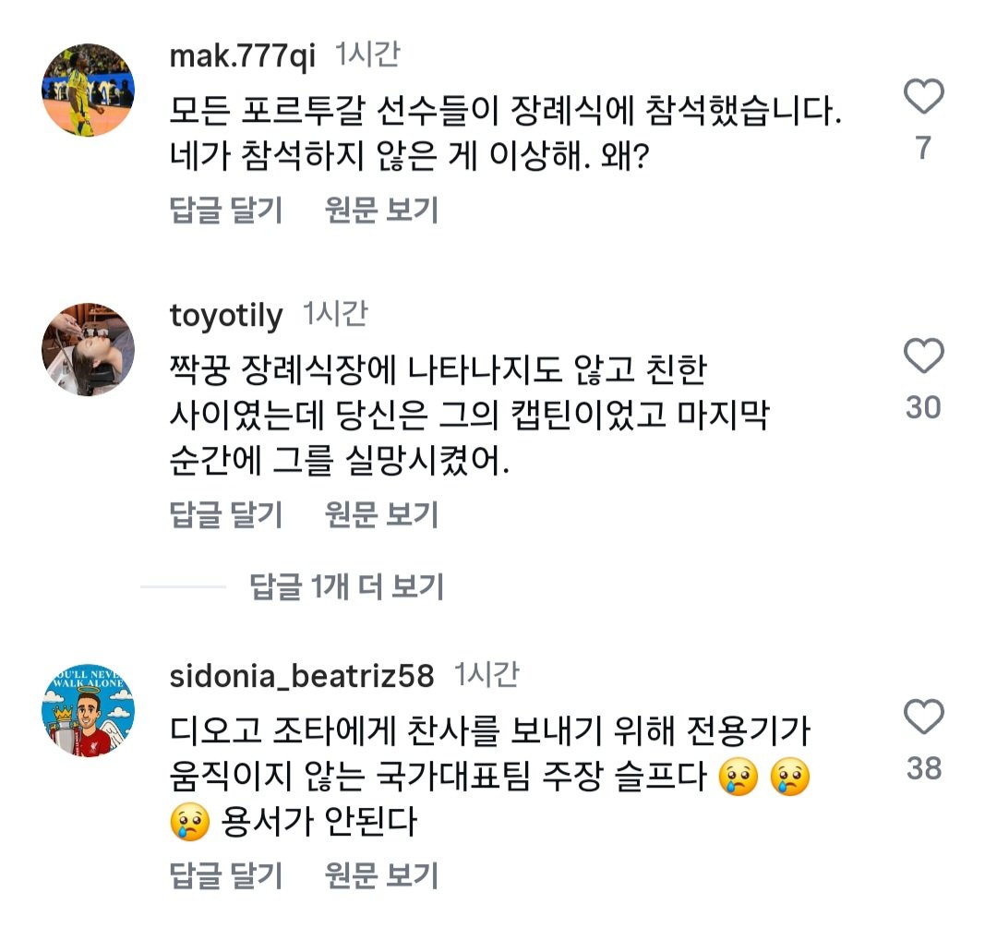Click the 7 like count

(923, 147)
